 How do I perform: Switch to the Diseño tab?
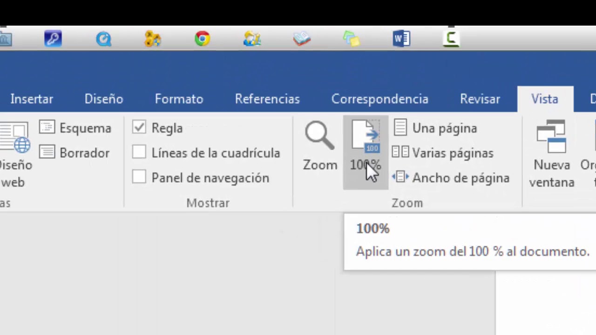pyautogui.click(x=103, y=99)
